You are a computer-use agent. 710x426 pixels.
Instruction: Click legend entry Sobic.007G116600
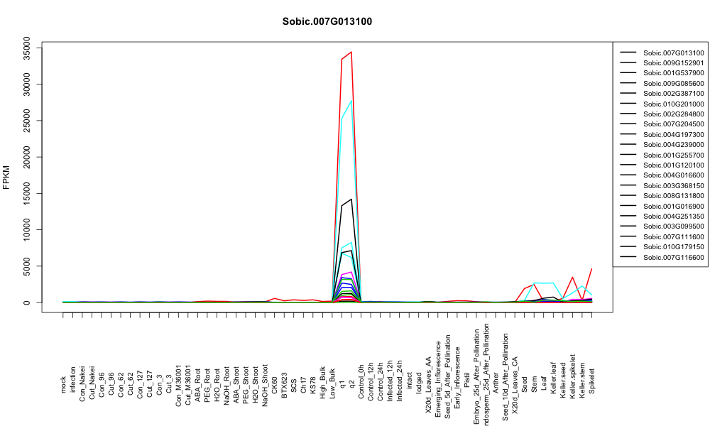coord(662,257)
